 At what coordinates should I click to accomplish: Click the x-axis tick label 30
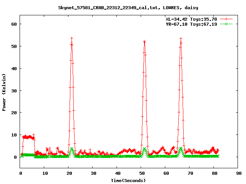point(93,173)
